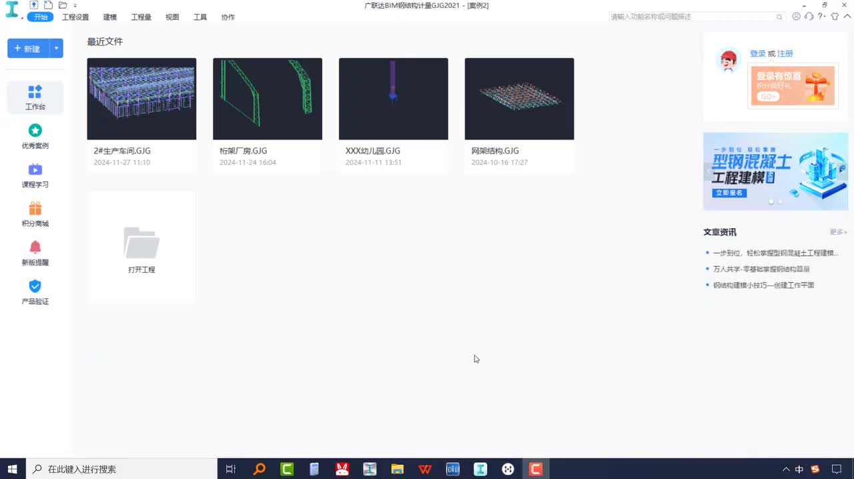The width and height of the screenshot is (854, 479).
Task: Click the 注册 link
Action: tap(785, 53)
